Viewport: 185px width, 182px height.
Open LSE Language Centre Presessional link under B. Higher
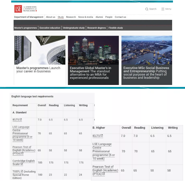tap(102, 151)
